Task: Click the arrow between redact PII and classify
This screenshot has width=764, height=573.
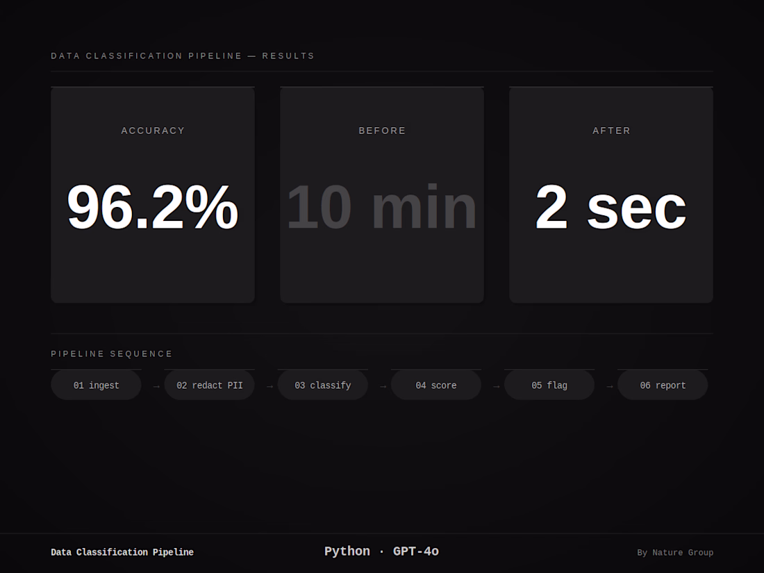Action: (x=269, y=386)
